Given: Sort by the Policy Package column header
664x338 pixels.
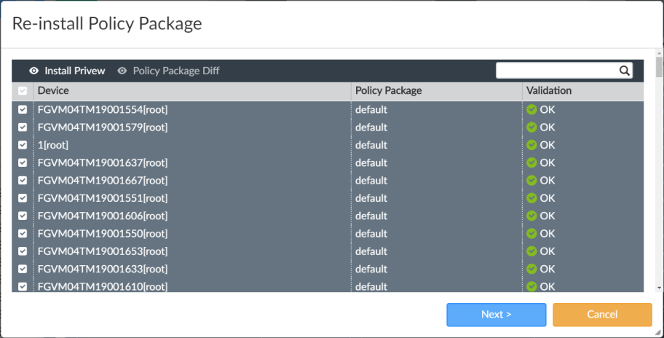Looking at the screenshot, I should click(x=437, y=90).
